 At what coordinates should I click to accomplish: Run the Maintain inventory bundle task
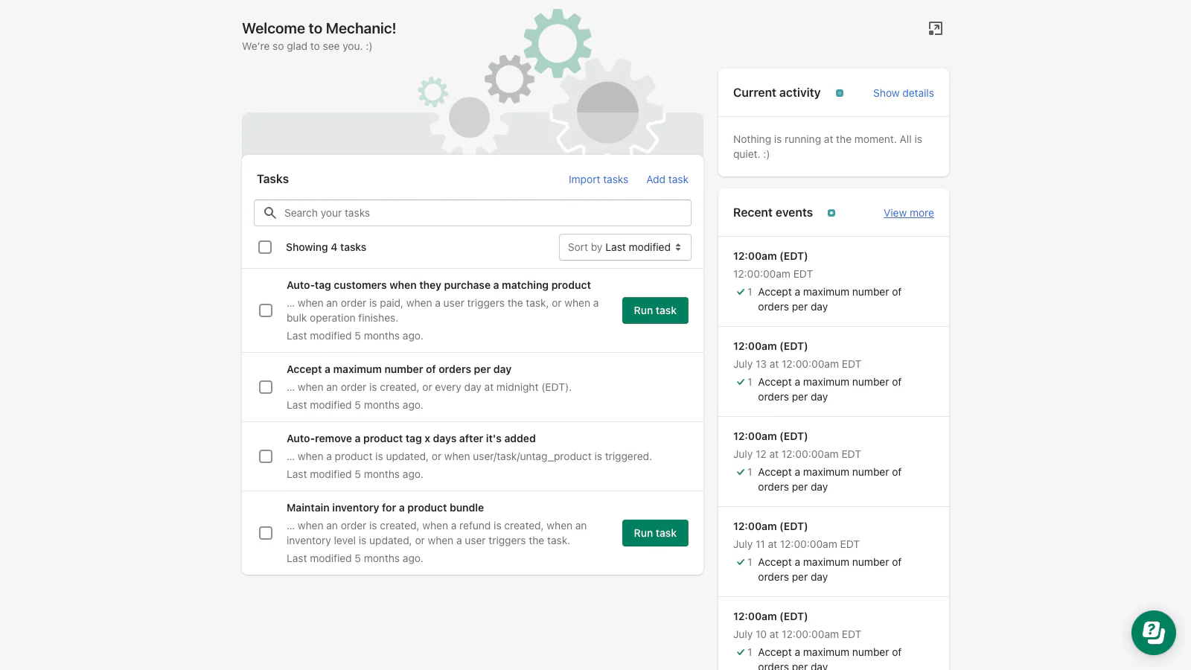[655, 533]
